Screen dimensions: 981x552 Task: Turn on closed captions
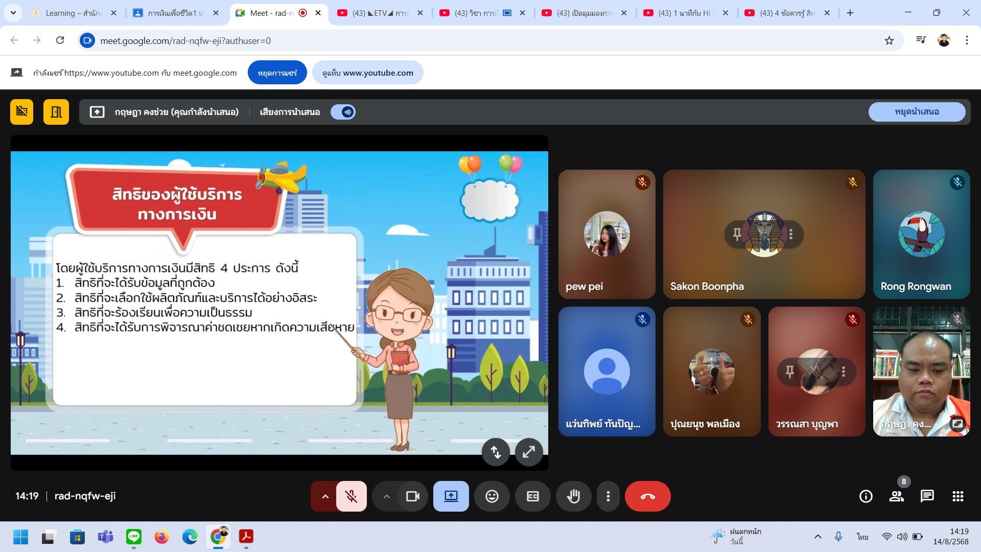click(532, 496)
